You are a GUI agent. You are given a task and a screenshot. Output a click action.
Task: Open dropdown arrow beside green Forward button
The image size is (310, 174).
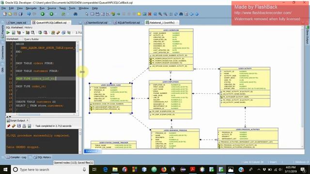point(56,14)
